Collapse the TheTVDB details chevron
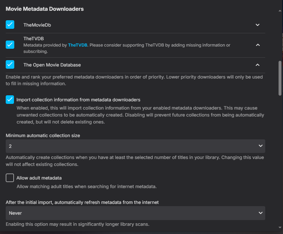The height and width of the screenshot is (234, 283). click(258, 45)
